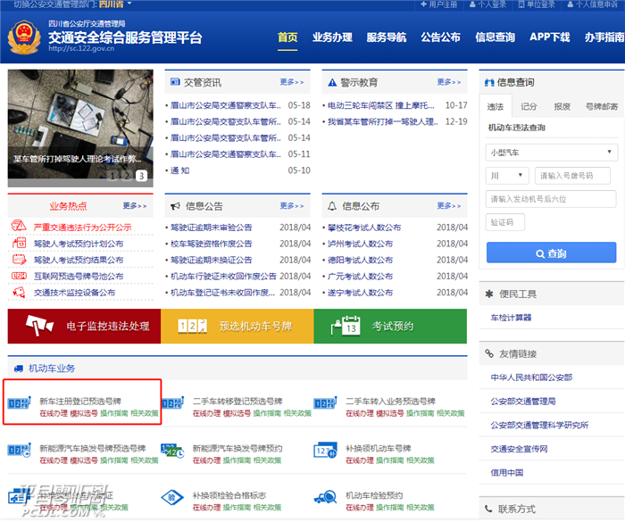625x522 pixels.
Task: Select slide 3 on the news carousel
Action: [141, 176]
